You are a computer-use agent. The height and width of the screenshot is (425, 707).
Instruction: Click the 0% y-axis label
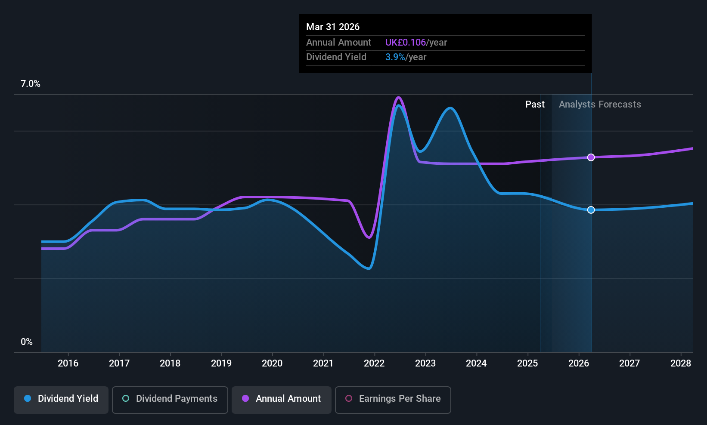27,342
